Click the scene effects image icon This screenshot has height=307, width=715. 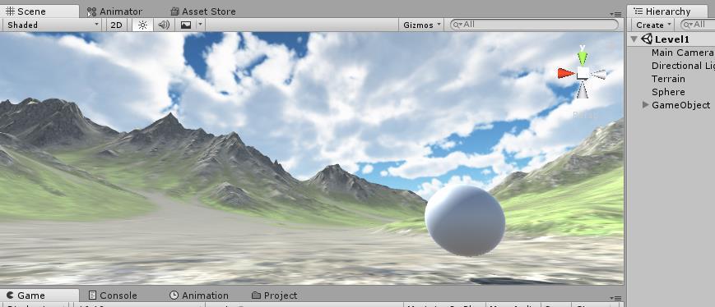[186, 25]
